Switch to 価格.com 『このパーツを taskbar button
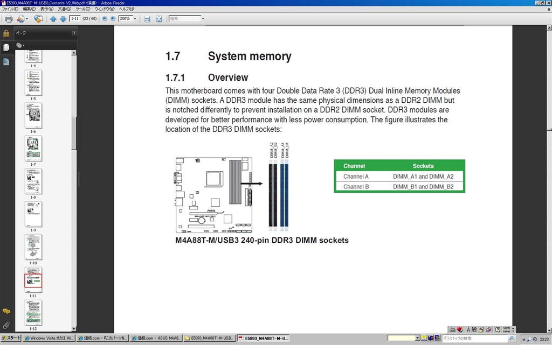Screen dimensions: 552x345 click(x=102, y=339)
